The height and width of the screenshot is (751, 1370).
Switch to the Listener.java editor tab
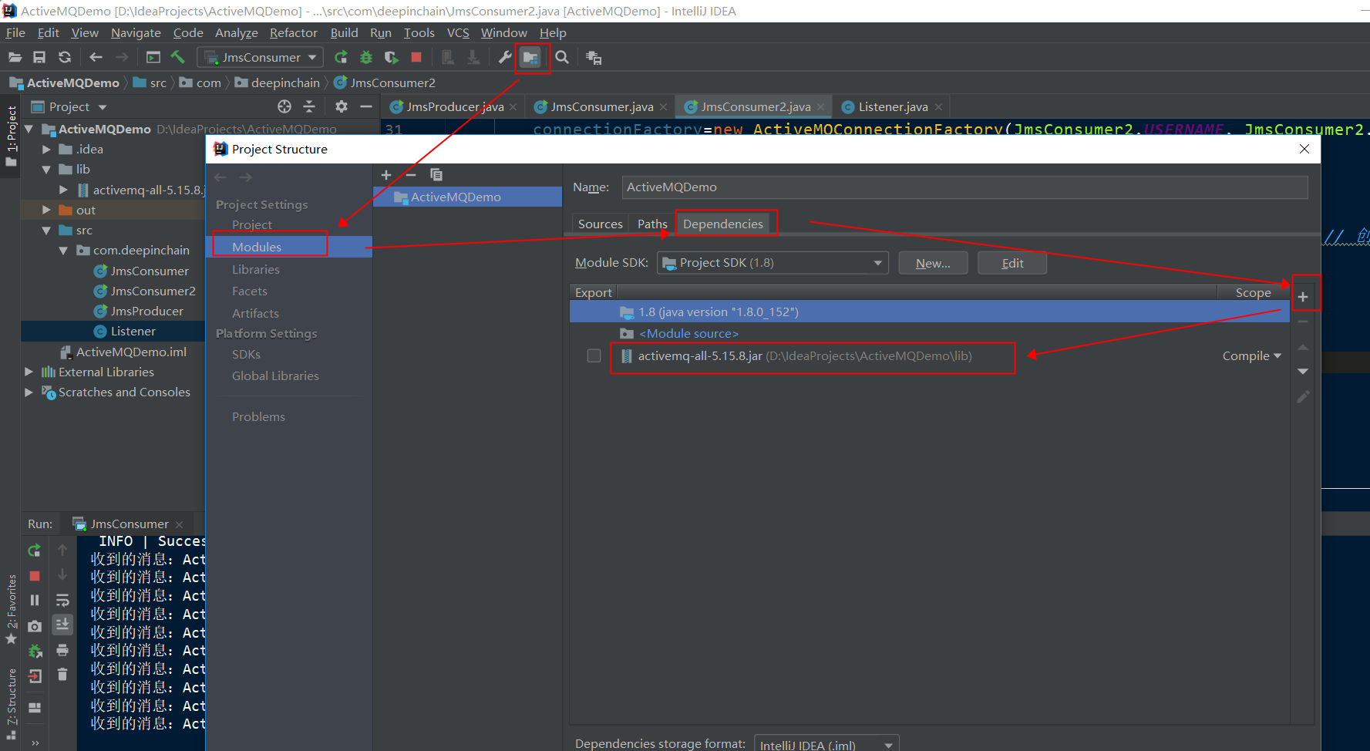coord(891,106)
